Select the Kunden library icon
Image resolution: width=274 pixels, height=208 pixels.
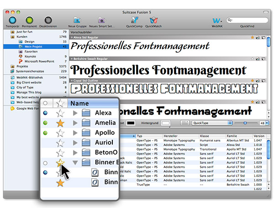tap(12, 37)
